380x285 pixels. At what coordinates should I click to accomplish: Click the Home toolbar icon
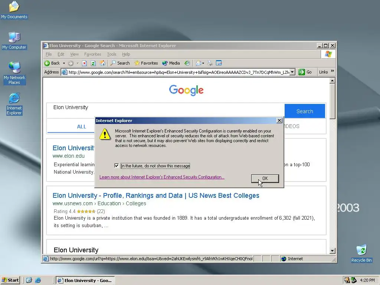pos(103,63)
